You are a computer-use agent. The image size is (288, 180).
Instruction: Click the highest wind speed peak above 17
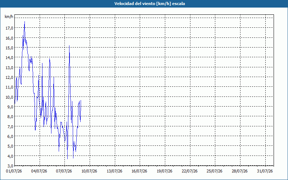point(24,22)
